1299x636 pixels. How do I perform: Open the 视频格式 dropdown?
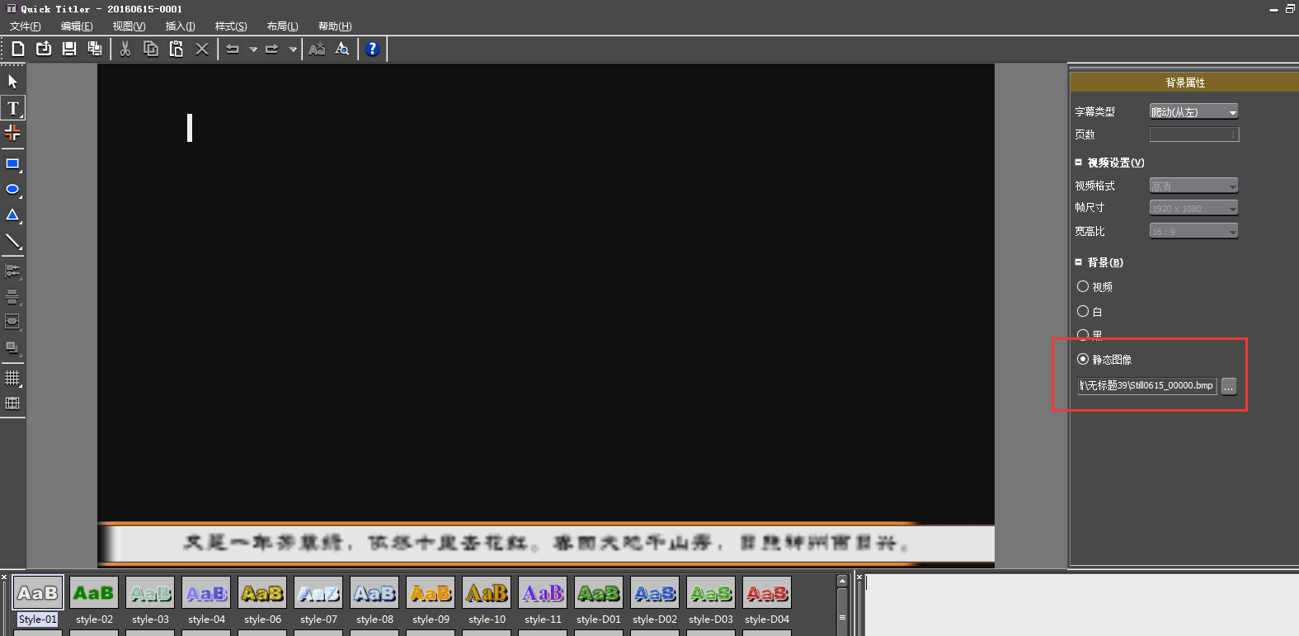[1194, 186]
